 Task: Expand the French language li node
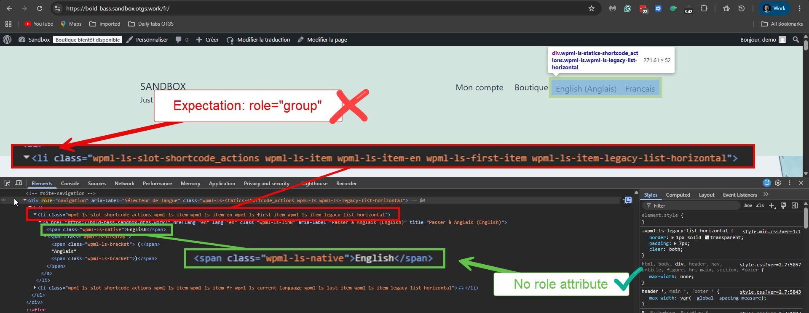pyautogui.click(x=35, y=288)
